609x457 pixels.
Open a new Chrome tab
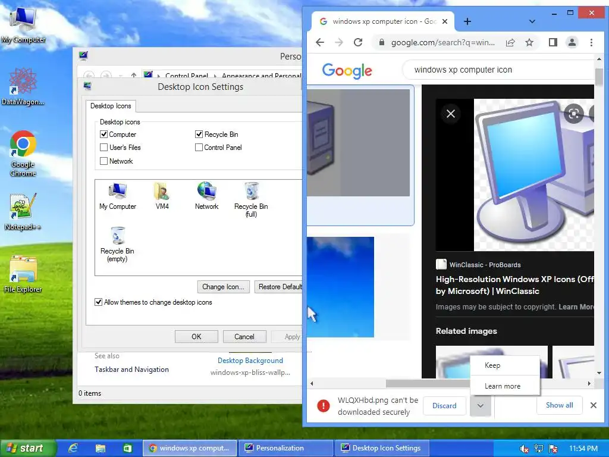point(467,22)
